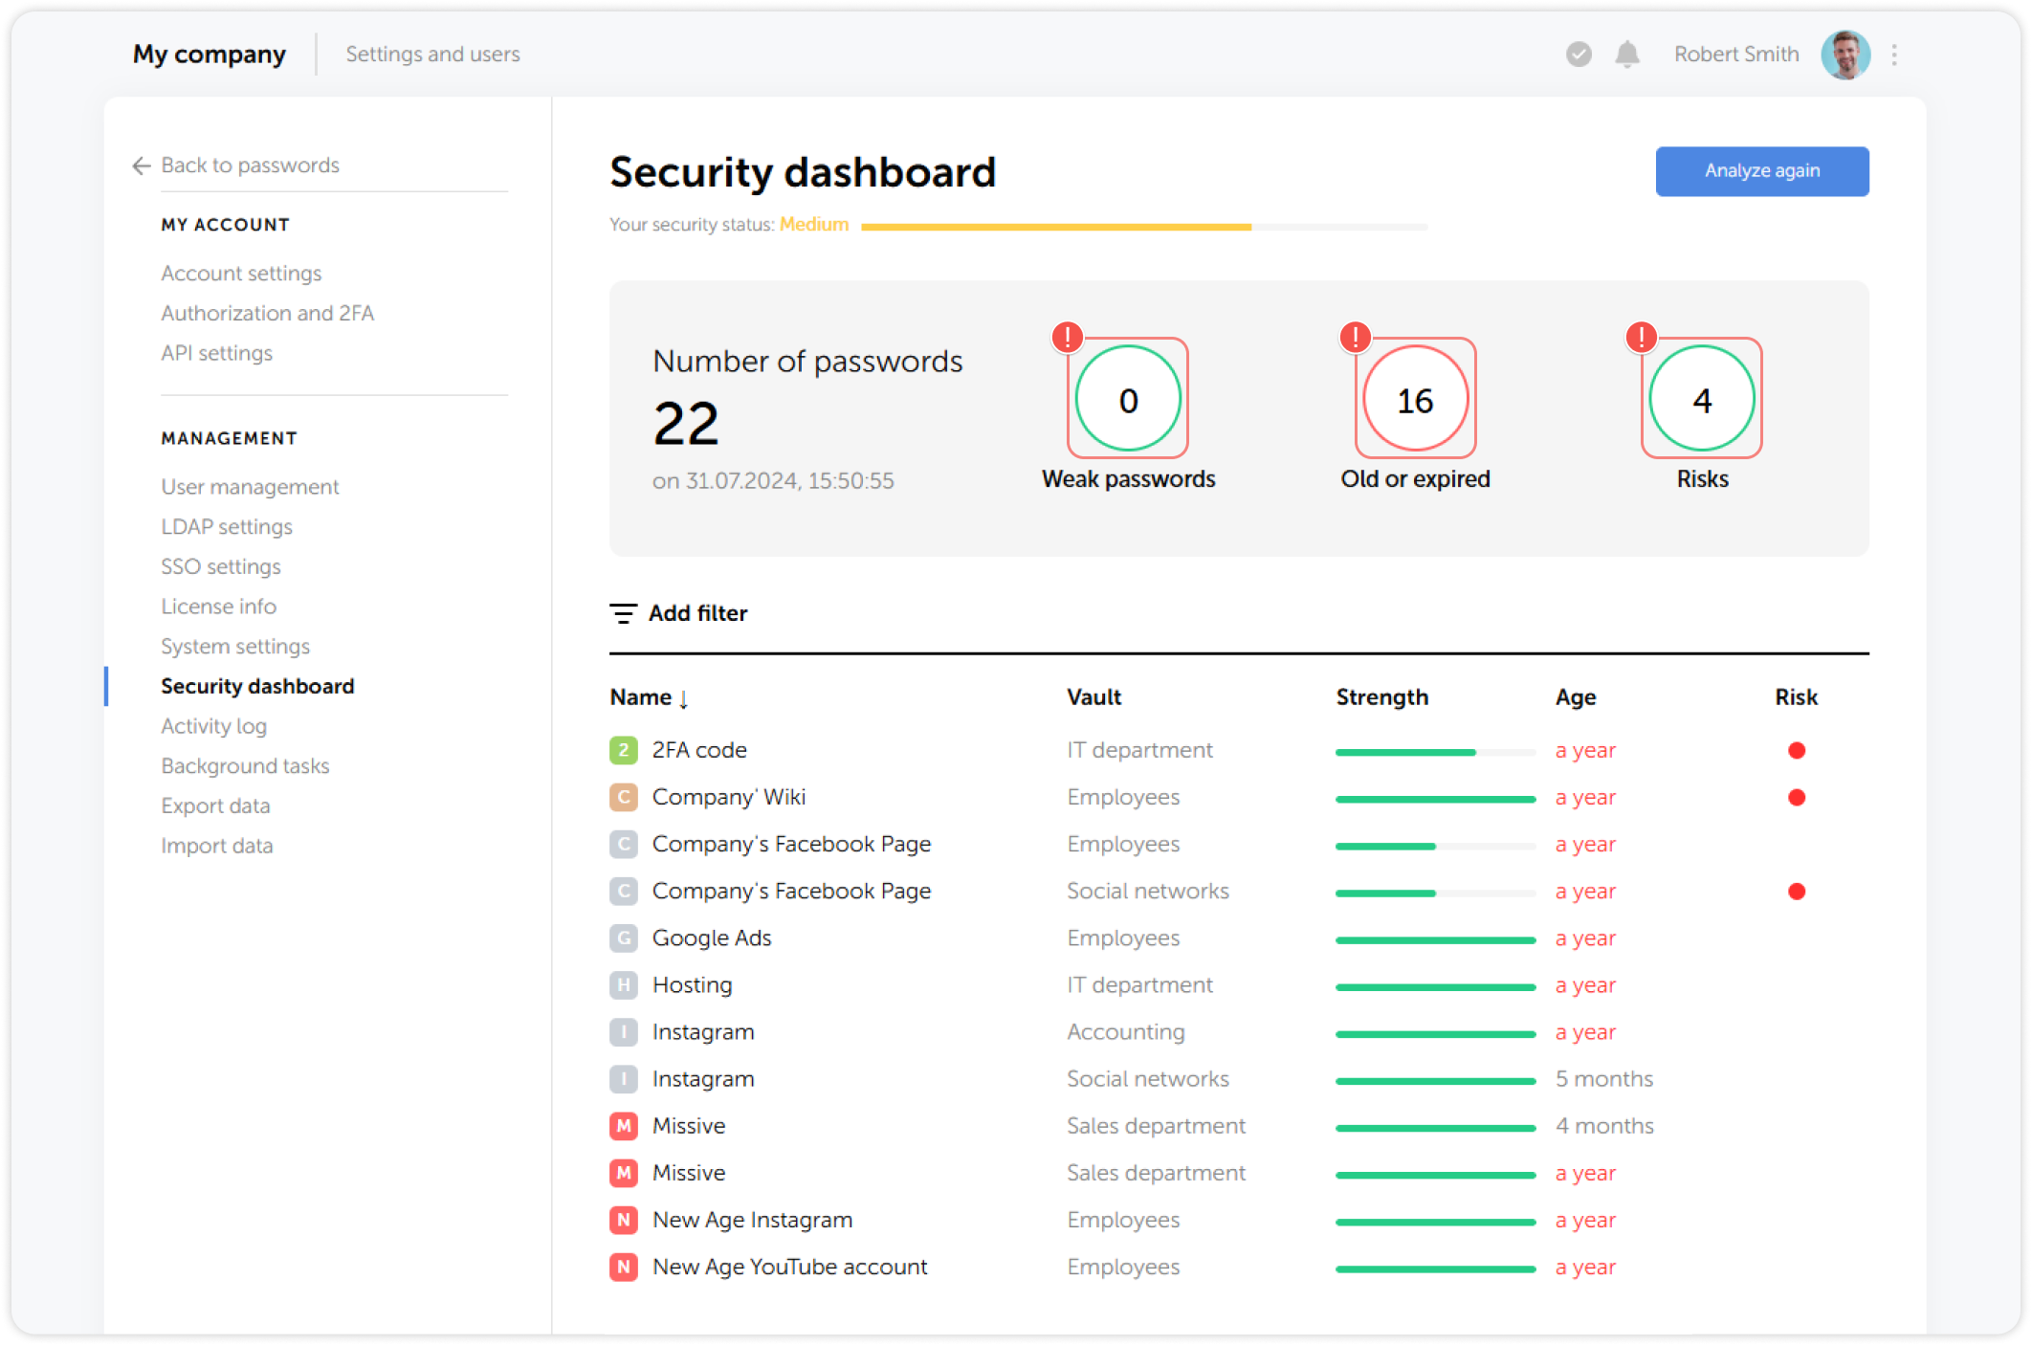Click the checkmark status icon in header
Viewport: 2032px width, 1346px height.
click(1579, 55)
